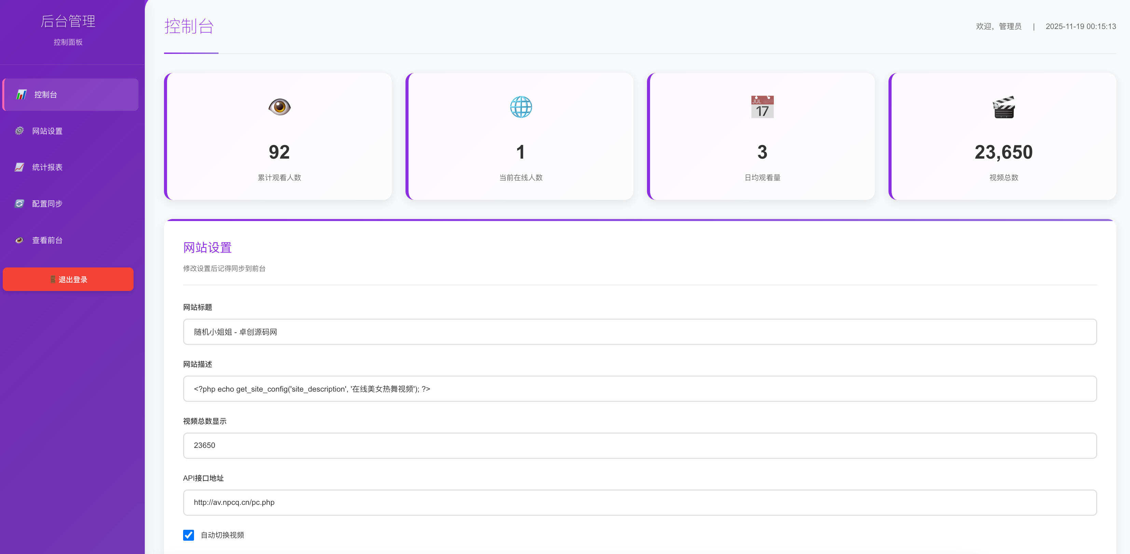This screenshot has height=554, width=1130.
Task: Click the globe icon on 当前在线人数 card
Action: click(x=521, y=107)
